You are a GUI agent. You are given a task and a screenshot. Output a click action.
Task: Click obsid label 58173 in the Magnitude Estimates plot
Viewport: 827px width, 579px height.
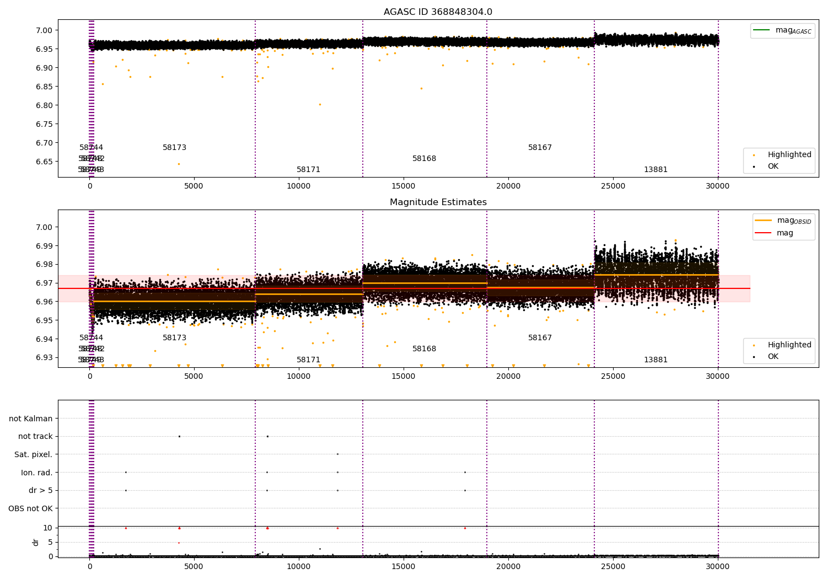point(174,338)
